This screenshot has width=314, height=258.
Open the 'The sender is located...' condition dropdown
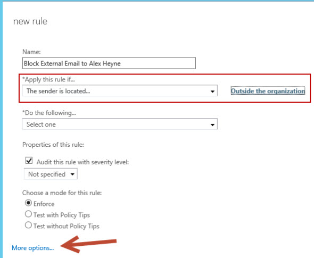point(120,91)
